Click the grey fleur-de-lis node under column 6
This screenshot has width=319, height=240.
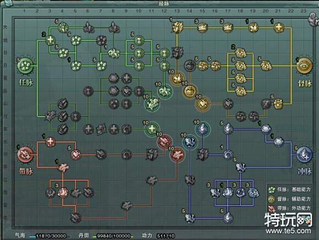pyautogui.click(x=89, y=28)
